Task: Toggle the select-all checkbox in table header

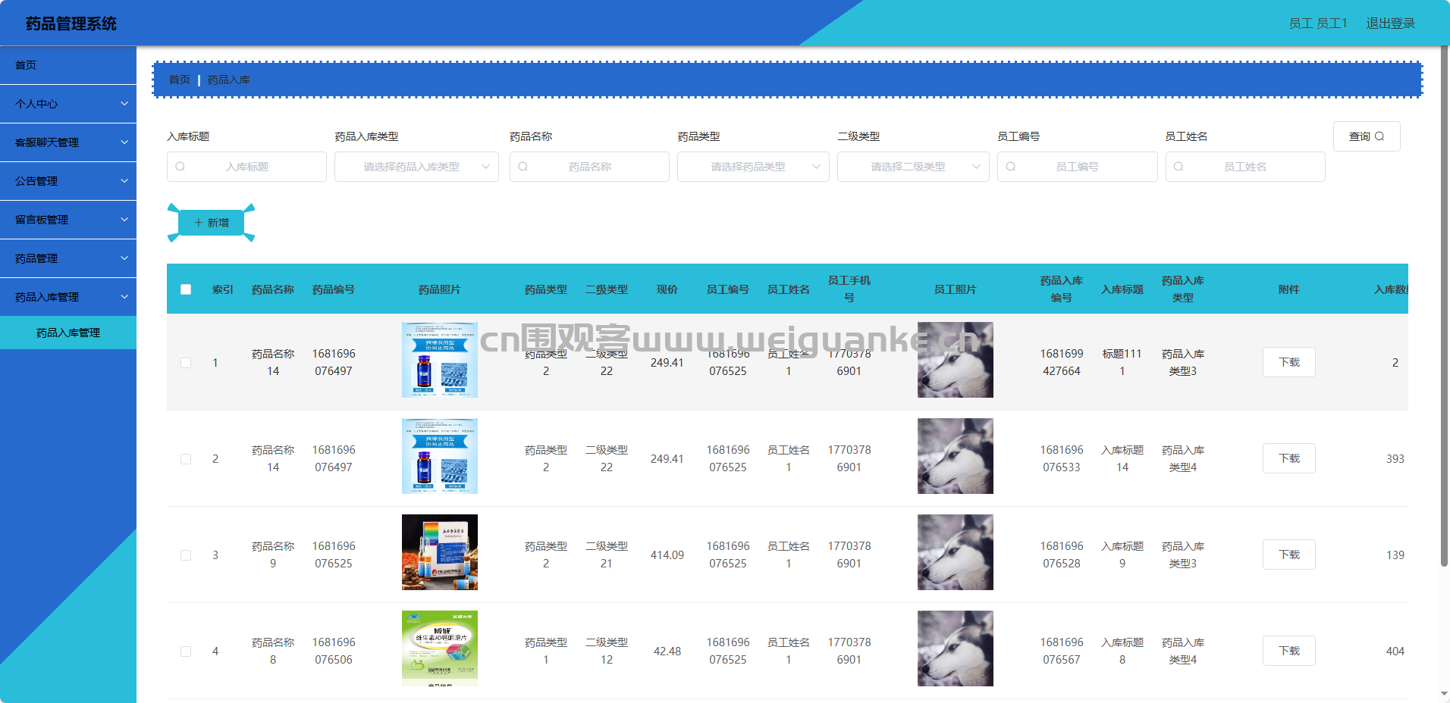Action: tap(186, 289)
